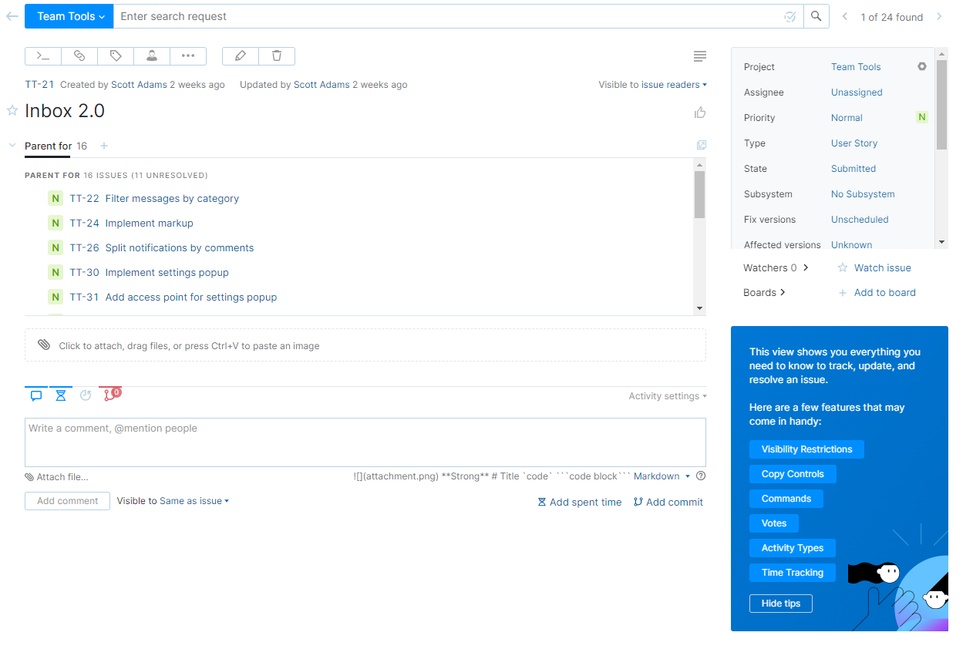Viewport: 973px width, 649px height.
Task: Open the command window terminal icon
Action: [x=42, y=55]
